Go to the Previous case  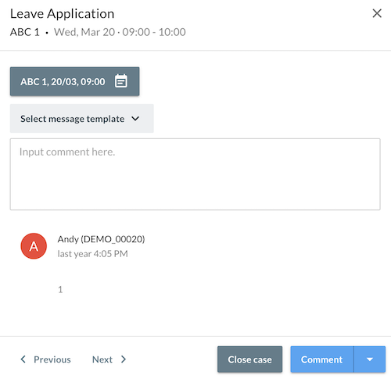click(x=45, y=359)
